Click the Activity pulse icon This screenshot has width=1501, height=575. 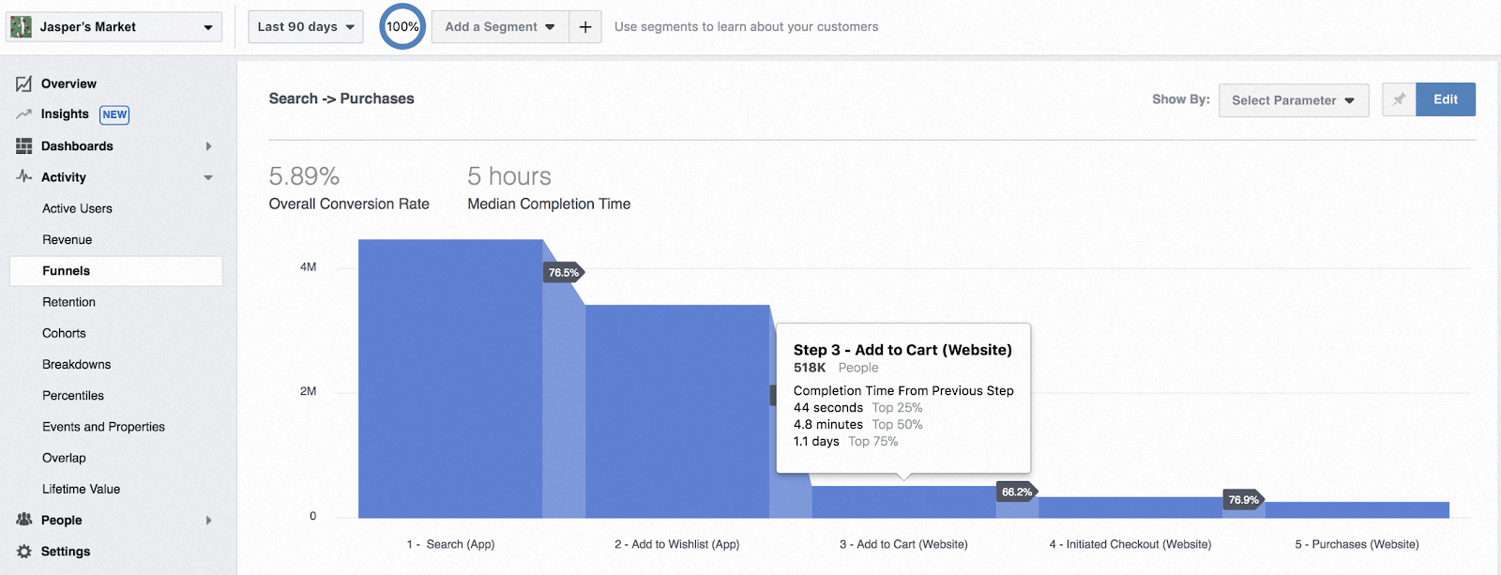[24, 176]
